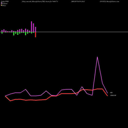Click the tallest magenta volume bar
The image size is (128, 128).
[31, 27]
